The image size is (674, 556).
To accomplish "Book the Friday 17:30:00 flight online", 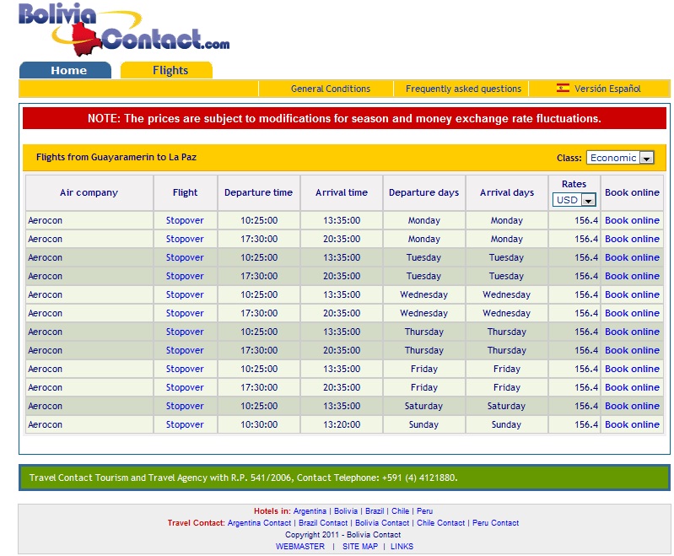I will [632, 387].
